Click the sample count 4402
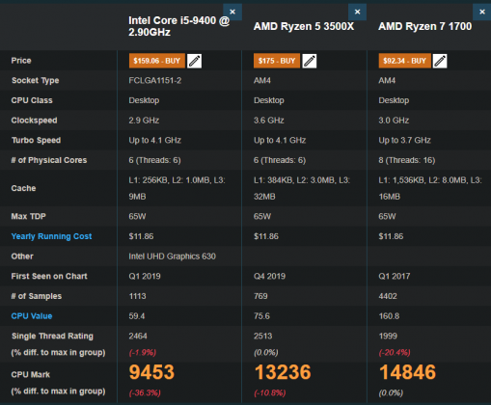This screenshot has width=491, height=405. coord(388,296)
